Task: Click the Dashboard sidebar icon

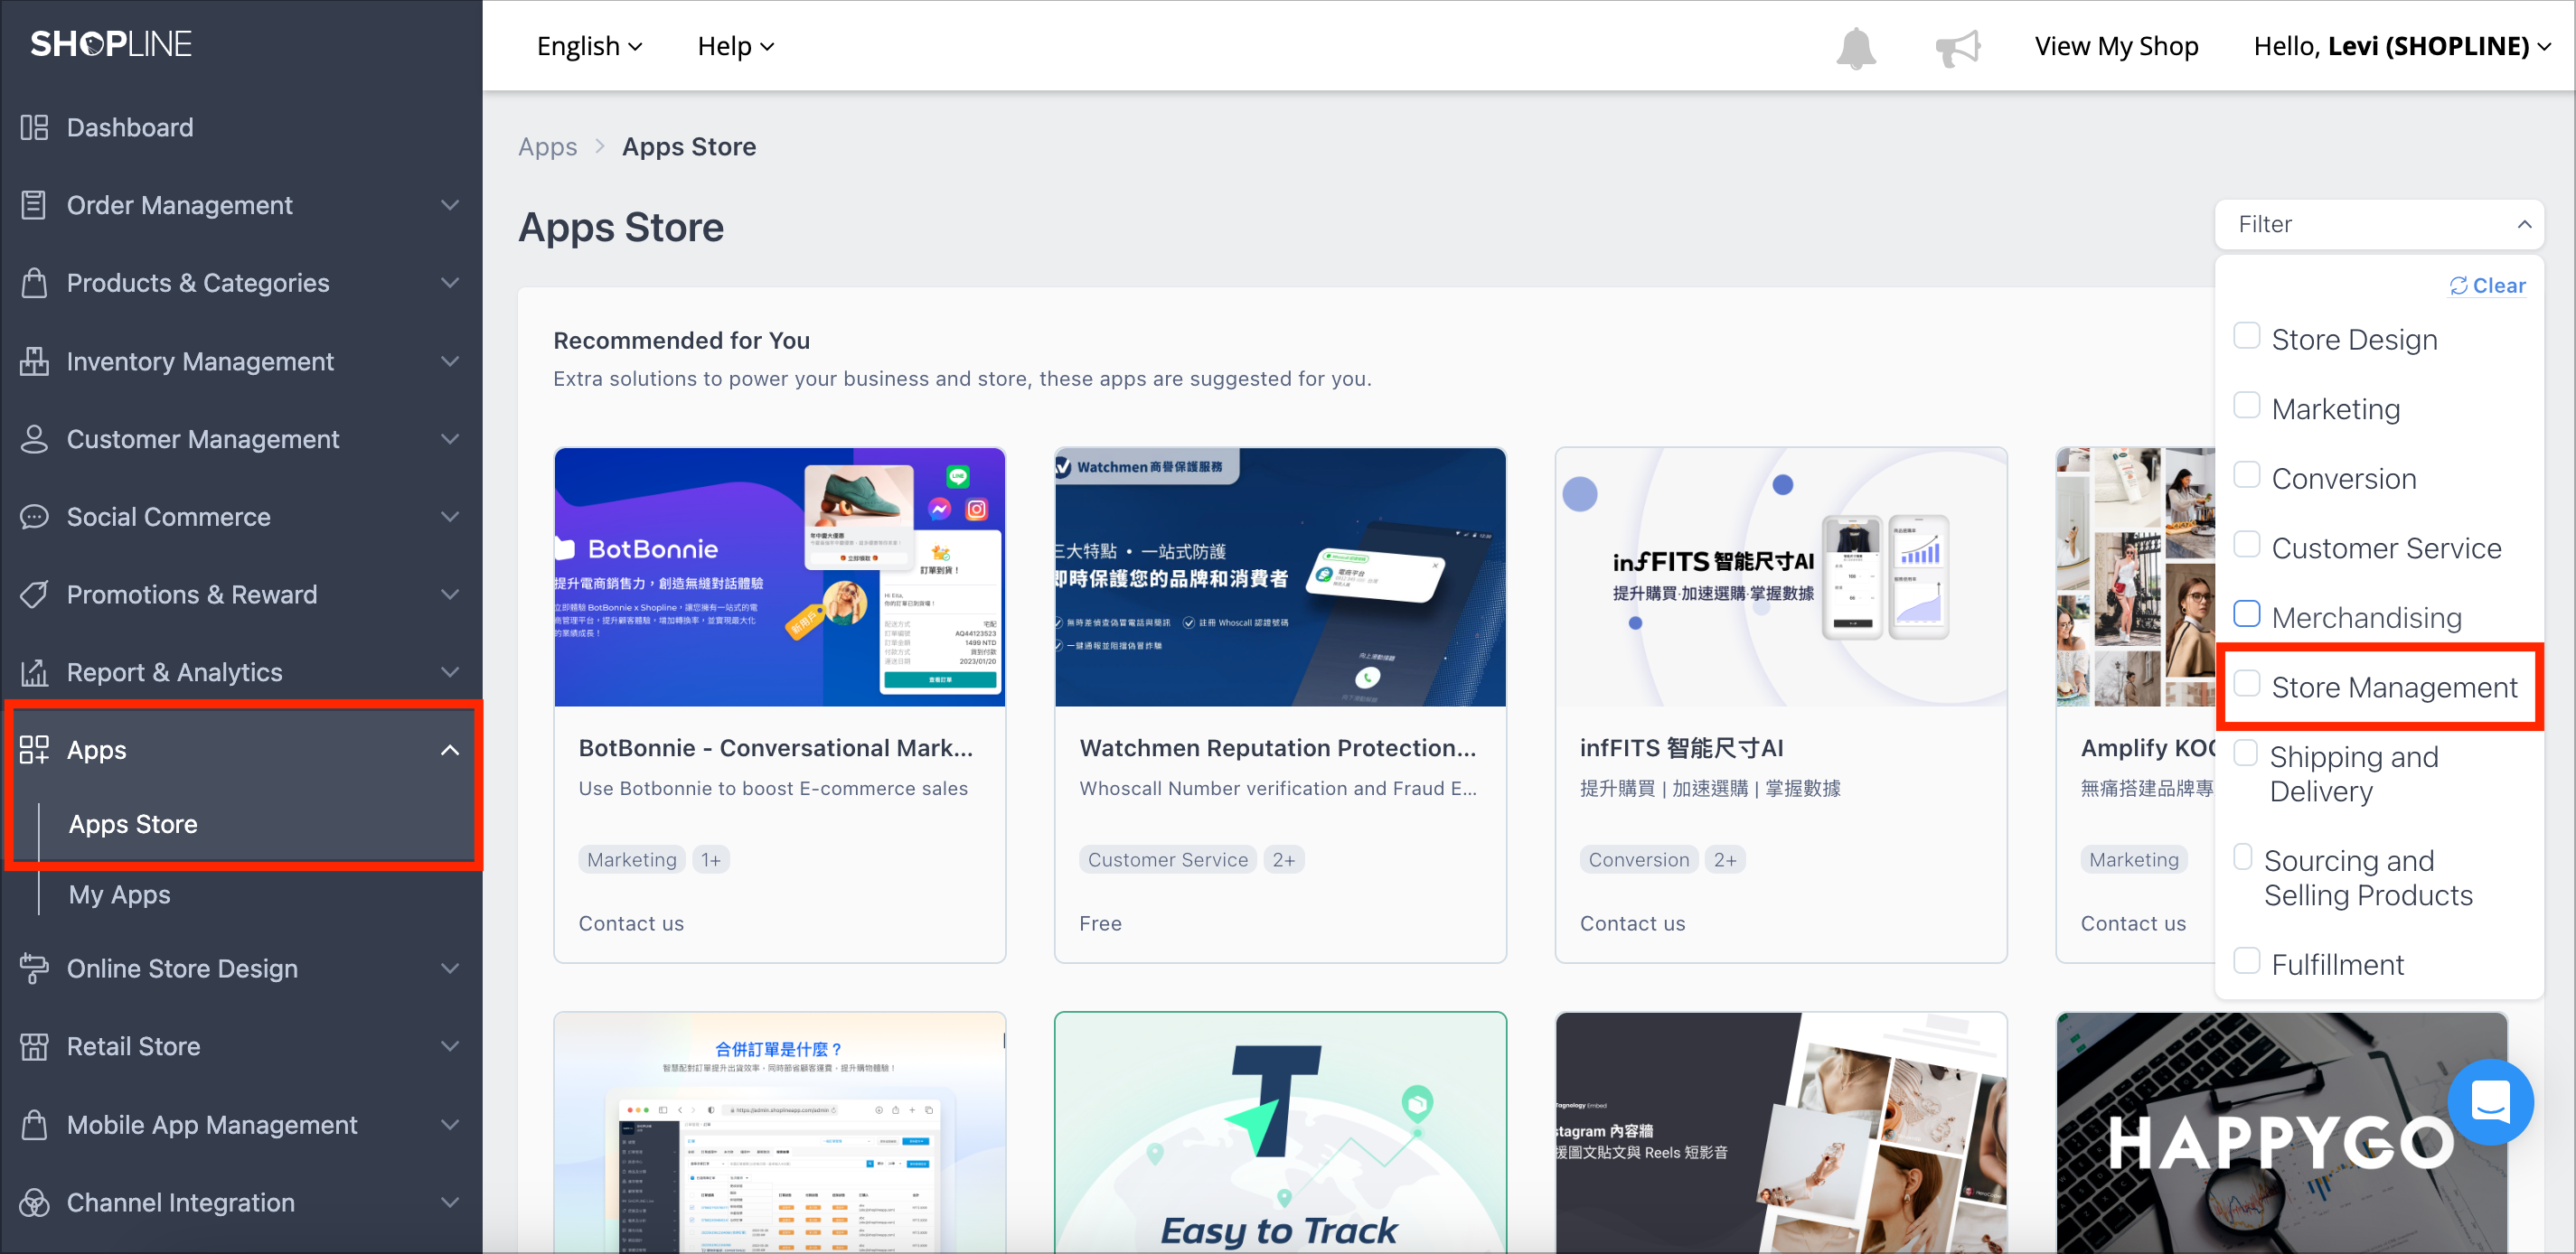Action: pos(34,126)
